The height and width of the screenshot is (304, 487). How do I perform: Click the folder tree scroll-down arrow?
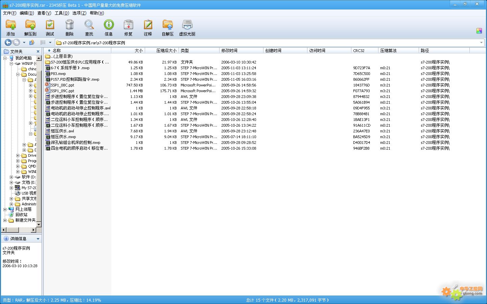pos(39,224)
